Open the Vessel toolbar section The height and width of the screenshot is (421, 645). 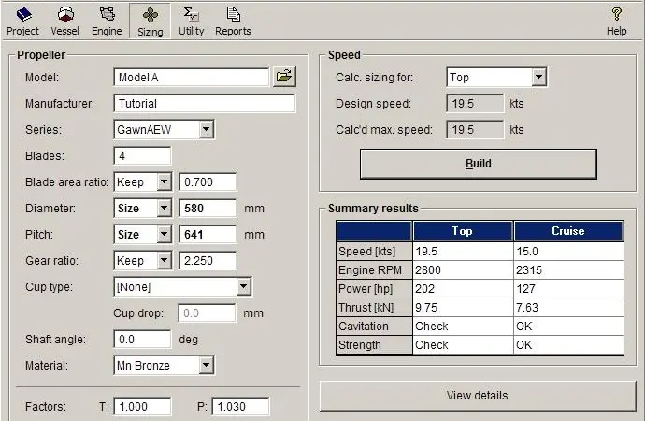pyautogui.click(x=65, y=22)
